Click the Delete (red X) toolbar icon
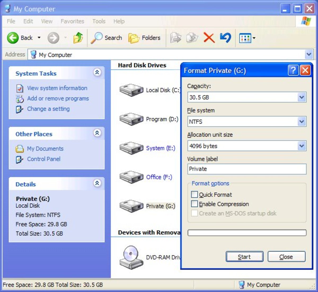318x292 pixels. [209, 38]
